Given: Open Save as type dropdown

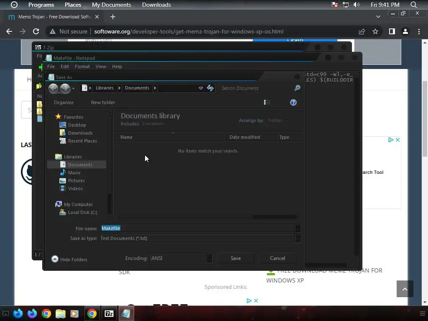Looking at the screenshot, I should [x=298, y=238].
